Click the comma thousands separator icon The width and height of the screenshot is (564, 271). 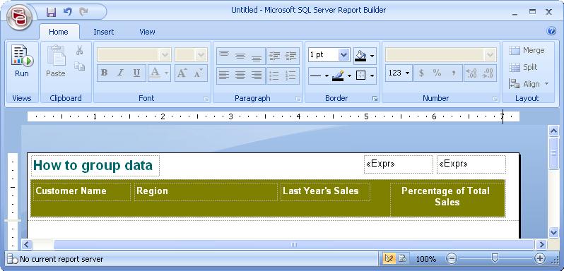click(x=454, y=73)
